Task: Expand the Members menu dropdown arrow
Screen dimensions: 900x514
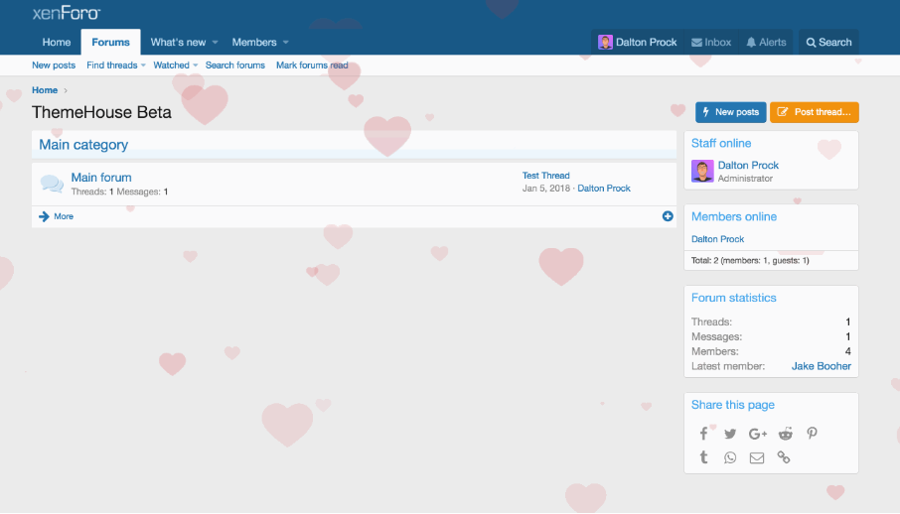Action: point(286,43)
